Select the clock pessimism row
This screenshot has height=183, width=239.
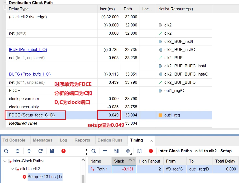pyautogui.click(x=109, y=99)
